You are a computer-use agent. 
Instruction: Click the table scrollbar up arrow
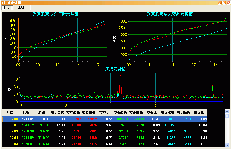[227, 111]
